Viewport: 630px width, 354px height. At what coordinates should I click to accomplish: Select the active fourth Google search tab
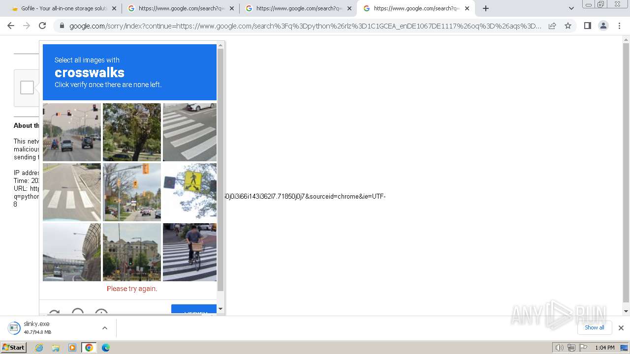point(416,8)
